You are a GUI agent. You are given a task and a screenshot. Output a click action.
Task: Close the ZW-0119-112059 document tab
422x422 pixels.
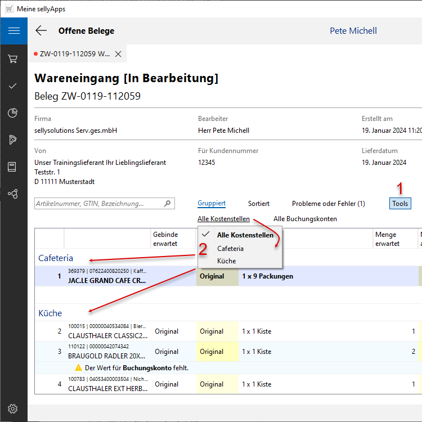click(x=118, y=54)
